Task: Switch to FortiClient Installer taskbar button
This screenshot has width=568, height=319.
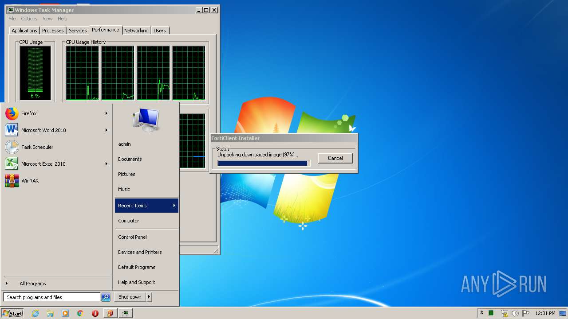Action: (x=110, y=313)
